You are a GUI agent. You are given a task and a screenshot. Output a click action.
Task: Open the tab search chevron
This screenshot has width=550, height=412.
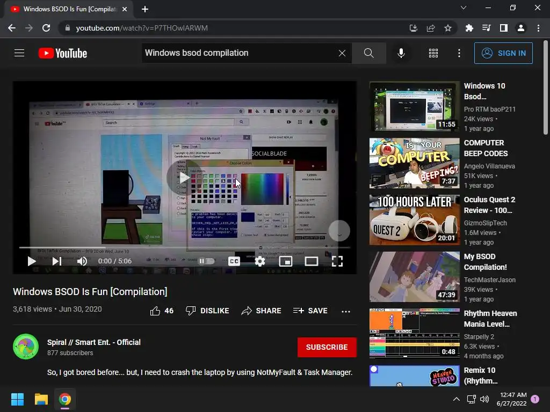pyautogui.click(x=464, y=8)
